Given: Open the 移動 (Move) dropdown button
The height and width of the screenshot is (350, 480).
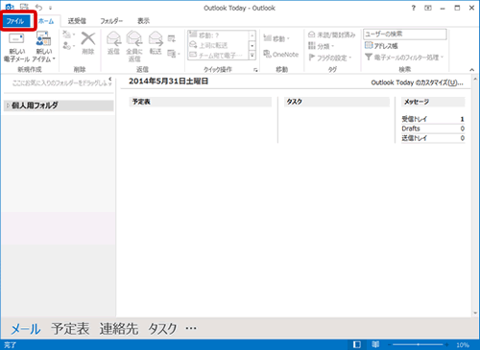Looking at the screenshot, I should tap(276, 38).
